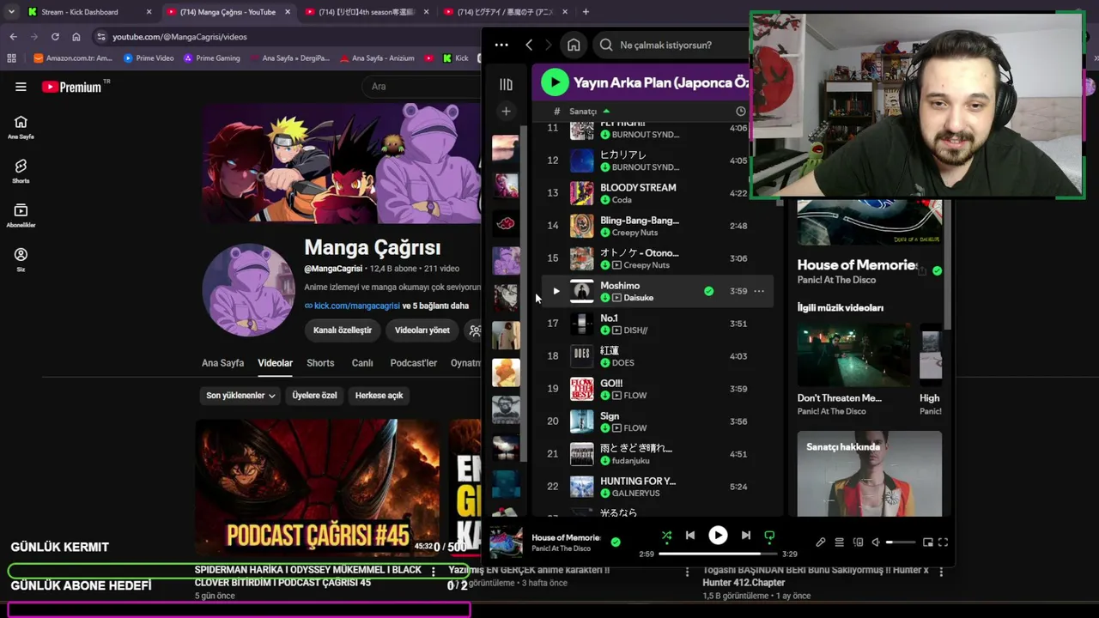
Task: Open the Siz (You) sidebar item
Action: 21,259
